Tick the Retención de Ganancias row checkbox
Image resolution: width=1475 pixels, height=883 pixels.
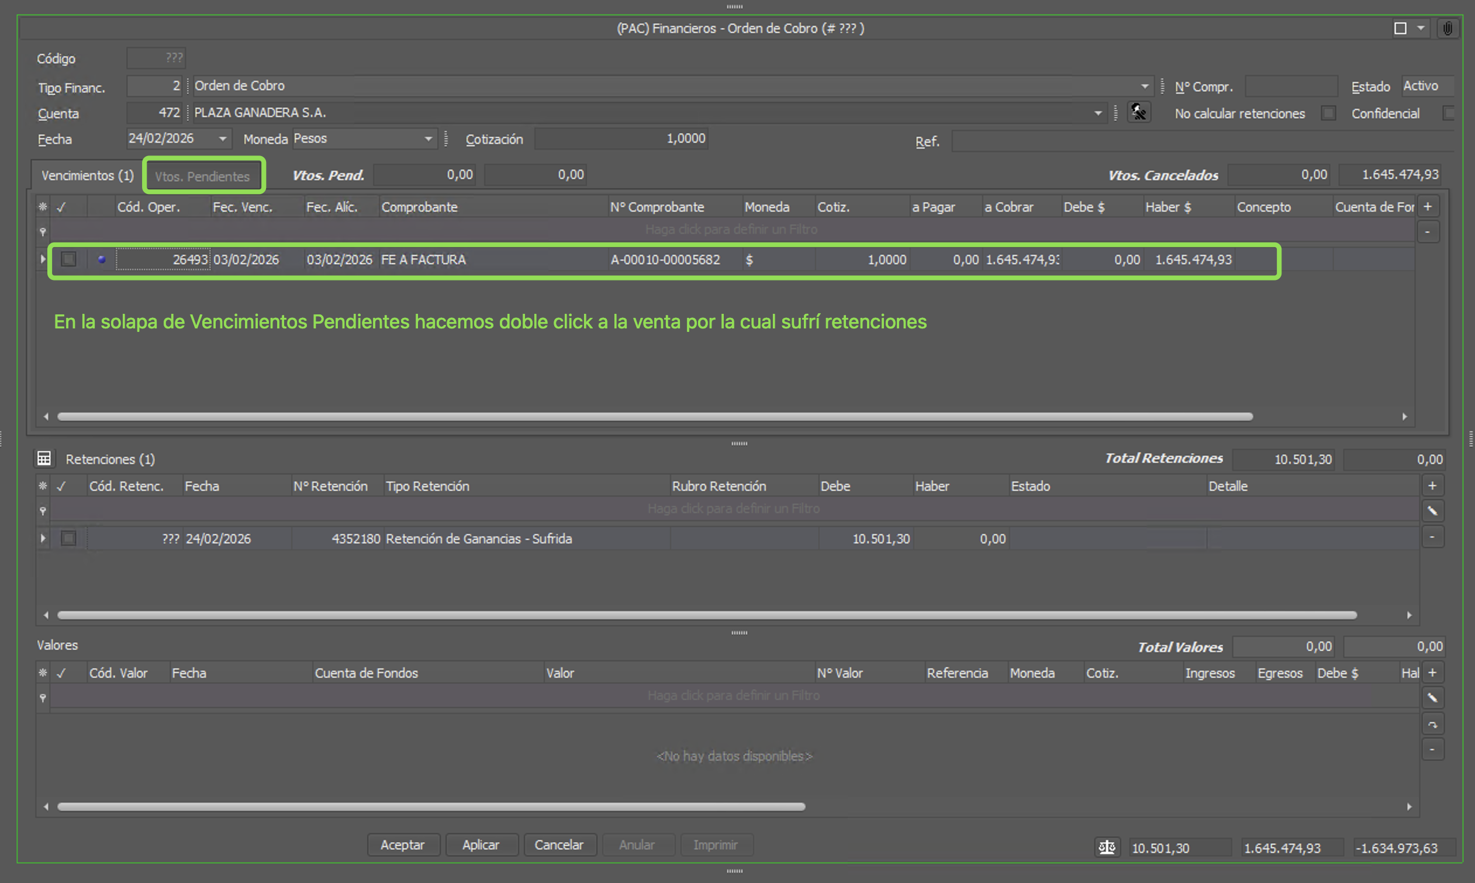click(69, 538)
